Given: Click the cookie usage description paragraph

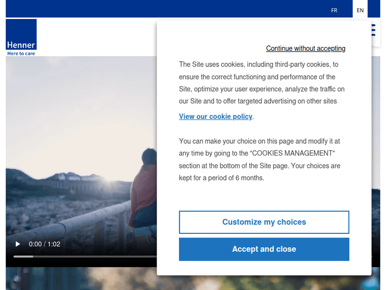Looking at the screenshot, I should tap(261, 83).
